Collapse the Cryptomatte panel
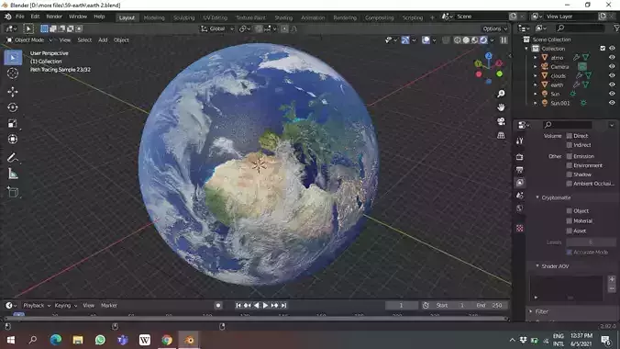Viewport: 620px width, 349px height. [x=537, y=197]
